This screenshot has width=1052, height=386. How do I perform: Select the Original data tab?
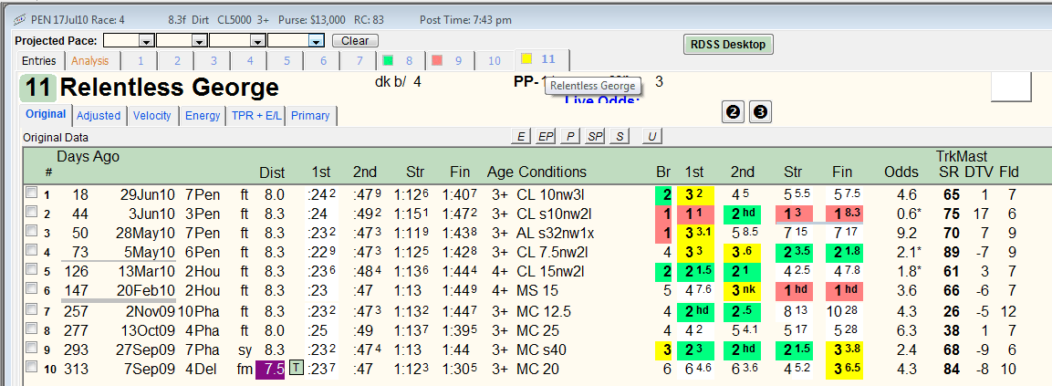[x=46, y=114]
